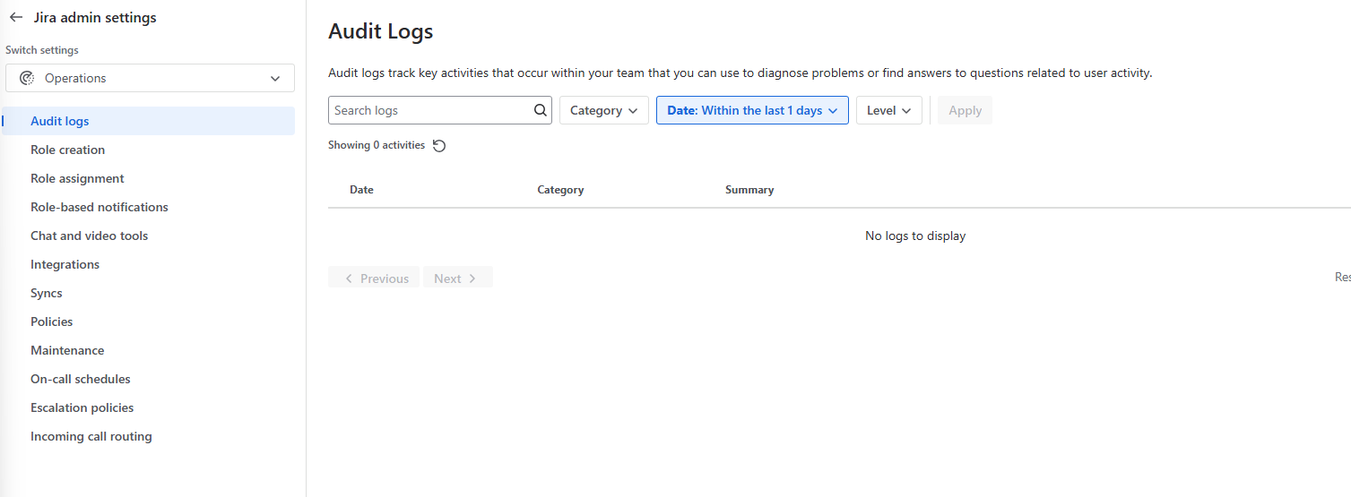
Task: Click the Operations team icon in switcher
Action: (x=27, y=78)
